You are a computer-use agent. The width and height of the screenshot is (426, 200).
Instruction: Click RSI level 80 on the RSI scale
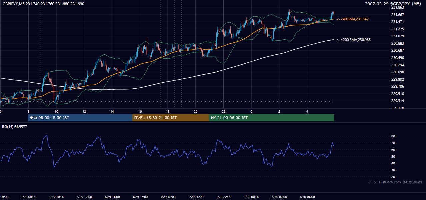(393, 136)
